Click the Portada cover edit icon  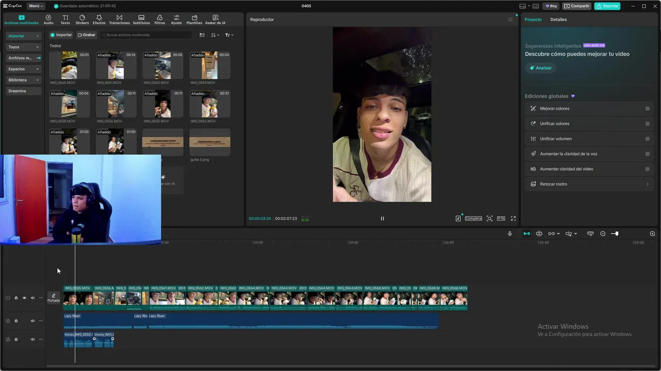pos(54,298)
